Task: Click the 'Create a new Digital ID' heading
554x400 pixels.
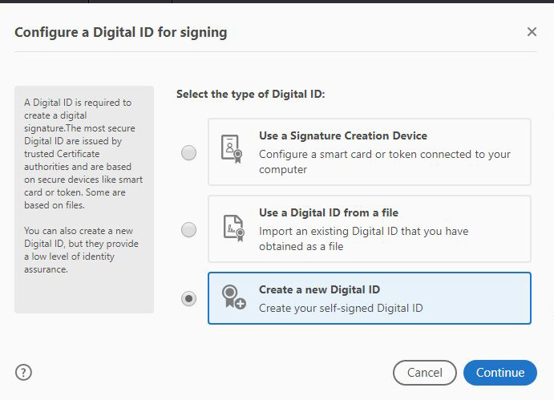Action: pos(319,289)
